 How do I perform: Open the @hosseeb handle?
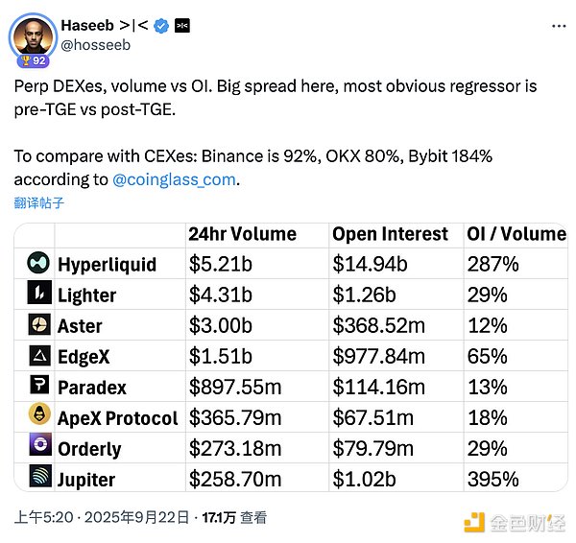[96, 44]
